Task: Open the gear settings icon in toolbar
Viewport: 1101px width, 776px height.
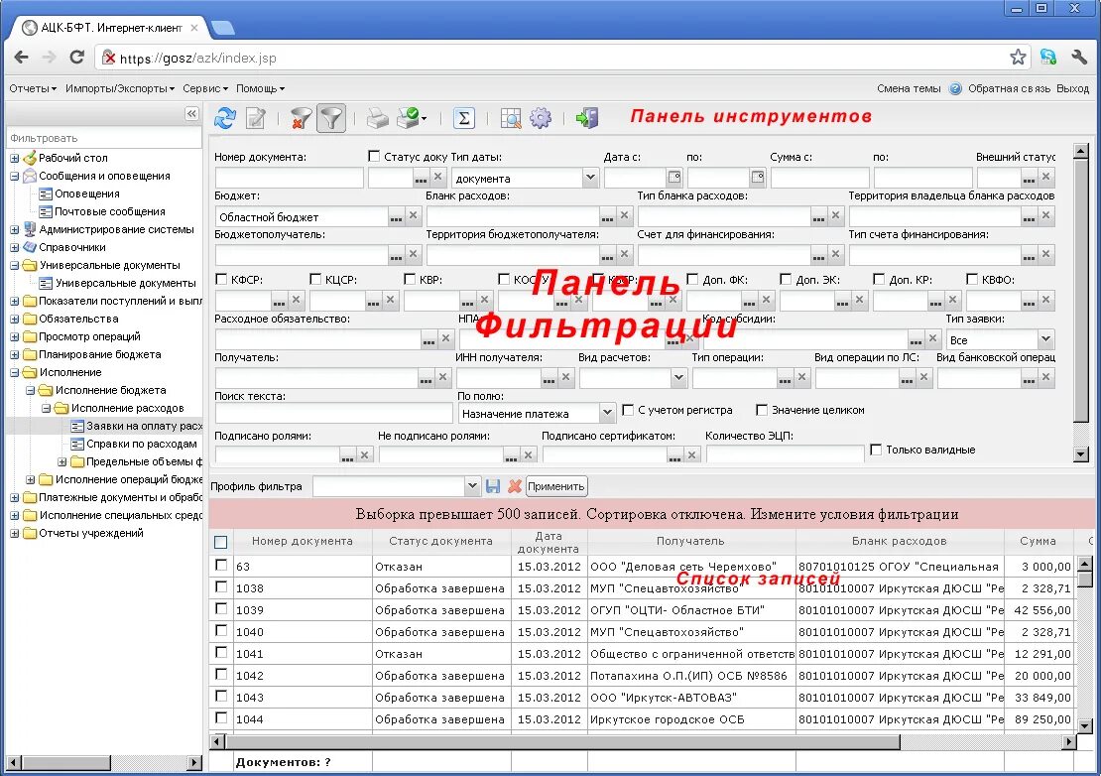Action: [x=541, y=117]
